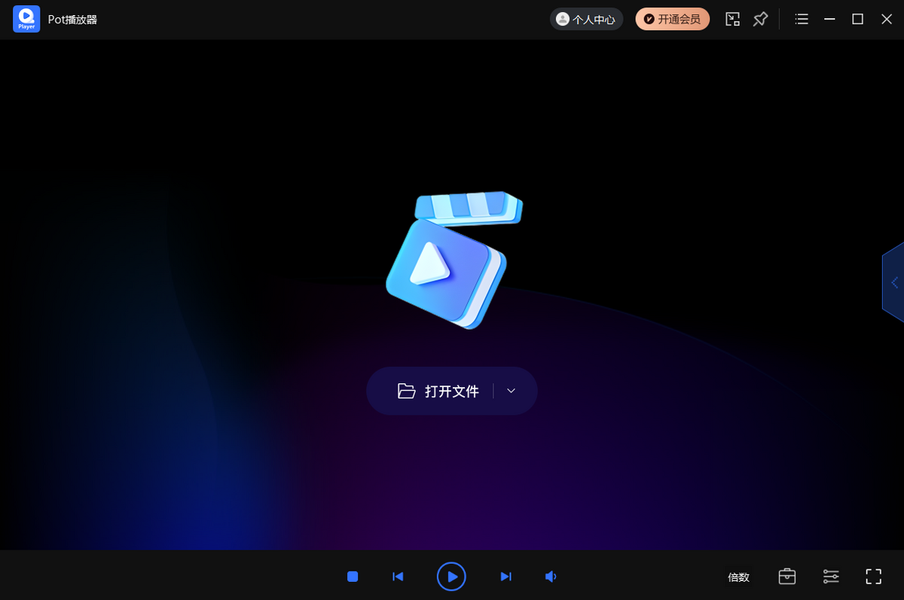The image size is (904, 600).
Task: Enter fullscreen mode
Action: (873, 577)
